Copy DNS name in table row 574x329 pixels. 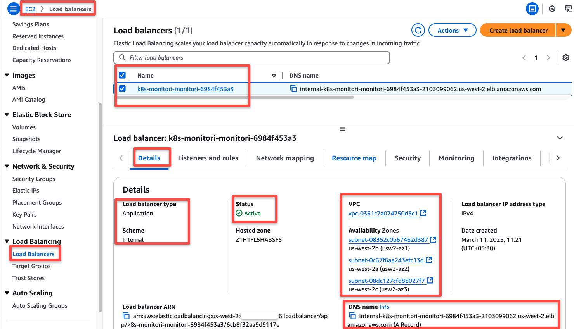pos(293,89)
